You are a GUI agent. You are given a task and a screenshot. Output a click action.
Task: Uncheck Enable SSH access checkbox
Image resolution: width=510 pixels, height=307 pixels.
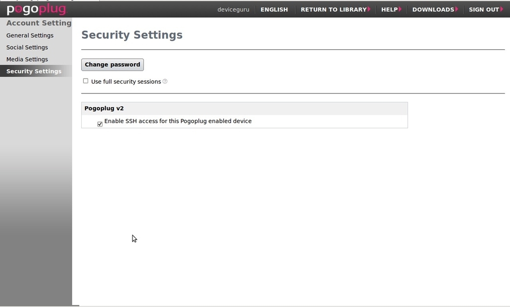click(100, 124)
